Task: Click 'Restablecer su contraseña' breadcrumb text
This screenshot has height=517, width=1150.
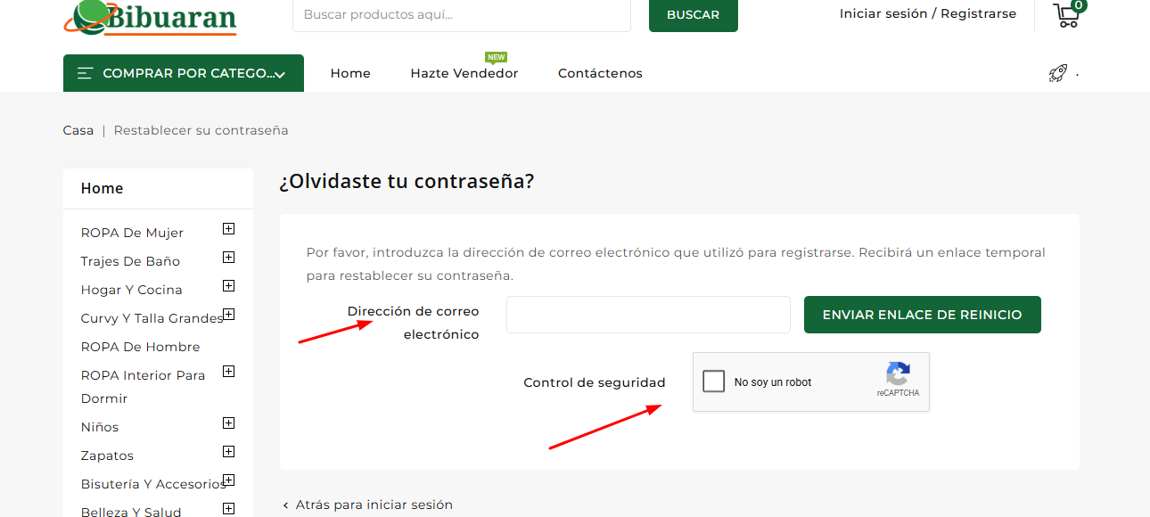Action: (201, 130)
